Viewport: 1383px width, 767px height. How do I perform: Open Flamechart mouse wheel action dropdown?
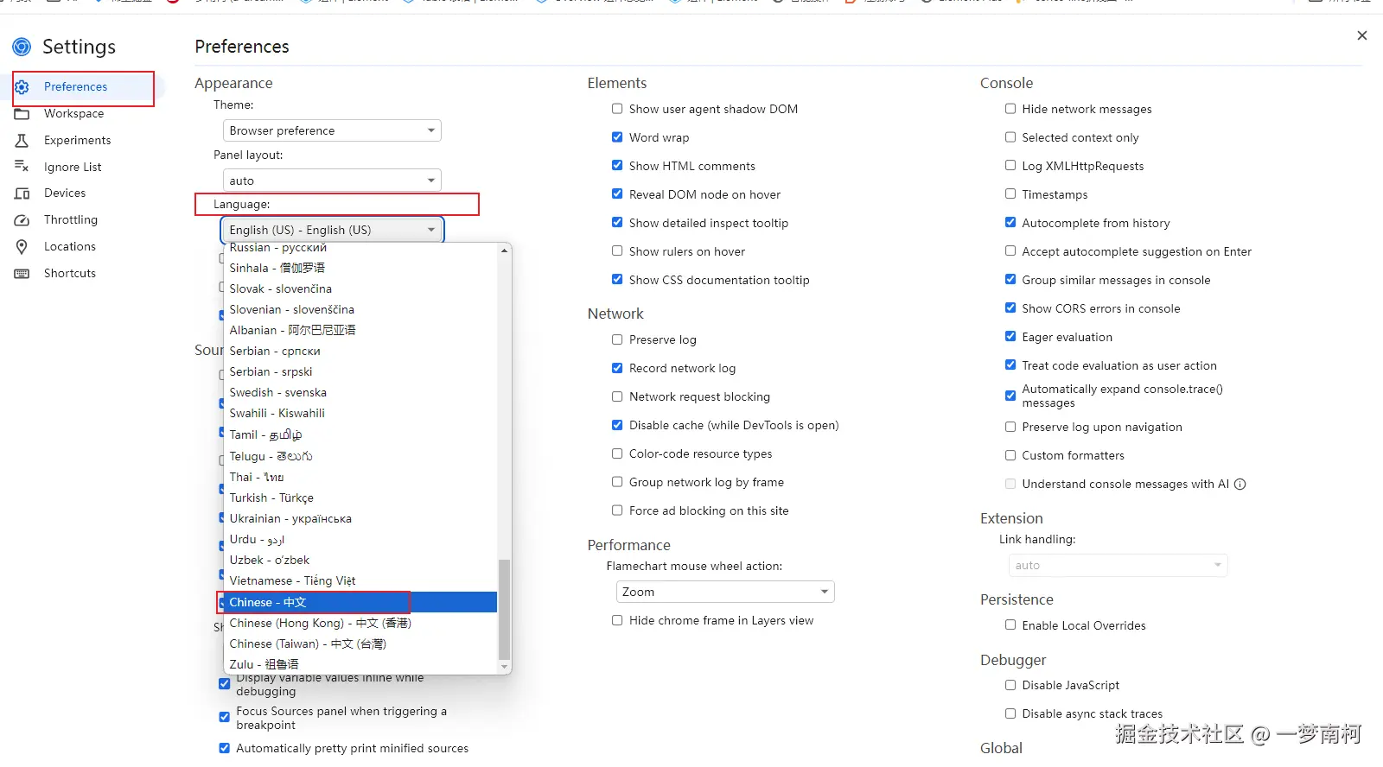pos(724,592)
